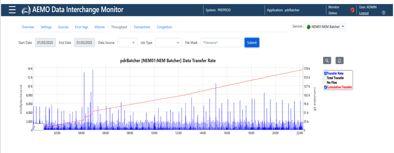
Task: Click the green NEM01 service status icon
Action: tap(308, 27)
